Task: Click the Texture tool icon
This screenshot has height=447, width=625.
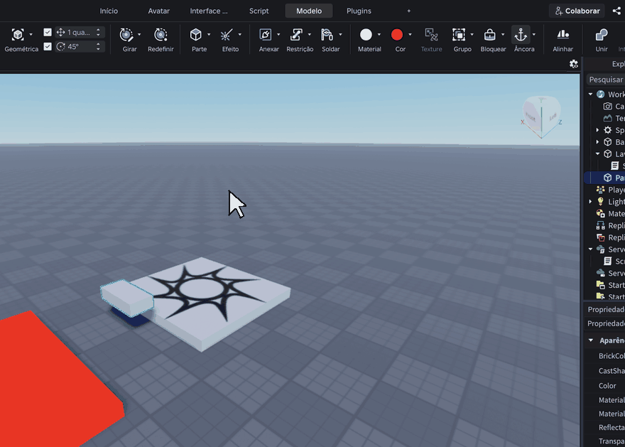Action: (x=431, y=35)
